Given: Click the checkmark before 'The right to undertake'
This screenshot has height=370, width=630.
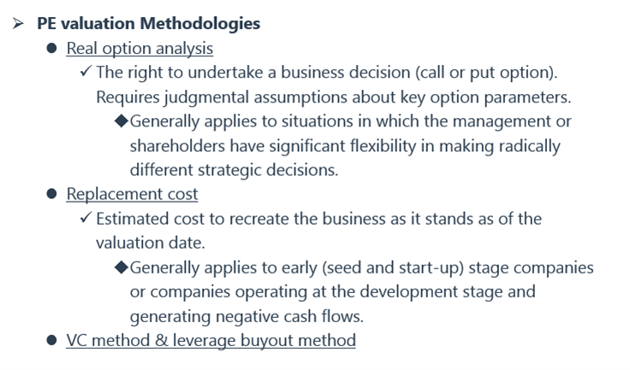Looking at the screenshot, I should (x=86, y=73).
